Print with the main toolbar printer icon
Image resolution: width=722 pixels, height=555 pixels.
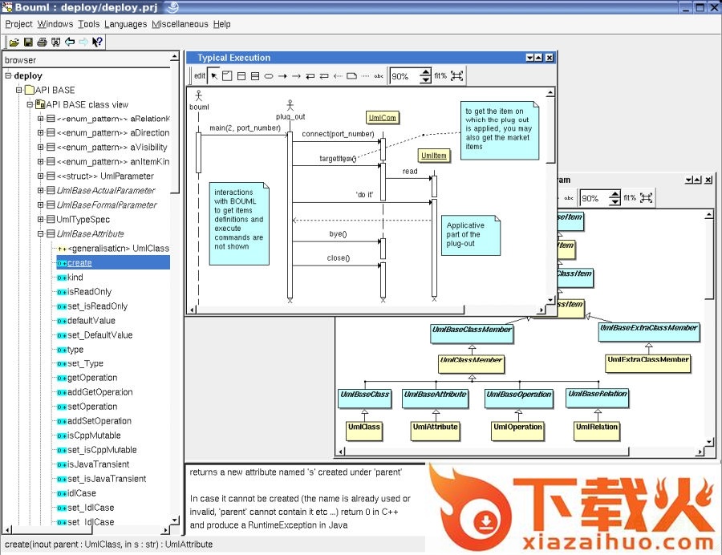pyautogui.click(x=42, y=43)
